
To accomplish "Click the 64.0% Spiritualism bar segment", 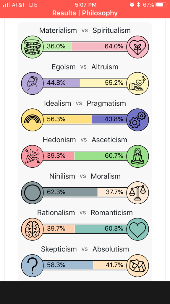I will tap(99, 47).
